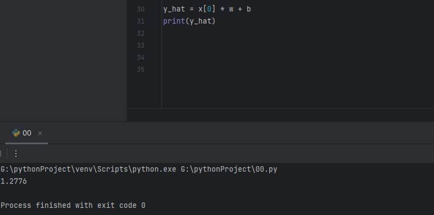The image size is (434, 215).
Task: Click code line y_hat = x[0] * w + b
Action: click(x=207, y=9)
